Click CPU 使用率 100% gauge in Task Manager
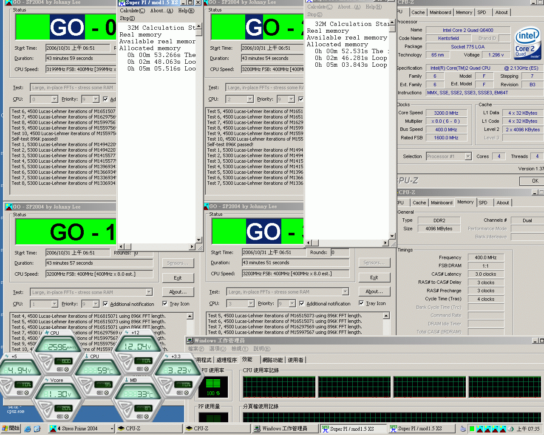Image resolution: width=544 pixels, height=435 pixels. tap(213, 387)
